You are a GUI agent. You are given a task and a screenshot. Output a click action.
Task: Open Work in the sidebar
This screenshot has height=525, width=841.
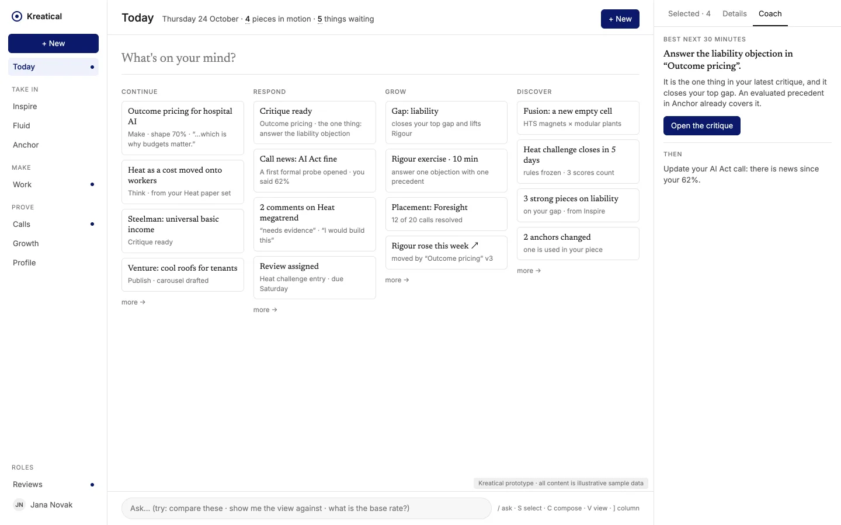53,184
